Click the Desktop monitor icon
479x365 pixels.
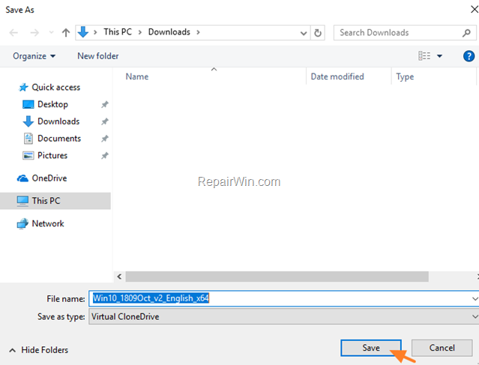28,104
